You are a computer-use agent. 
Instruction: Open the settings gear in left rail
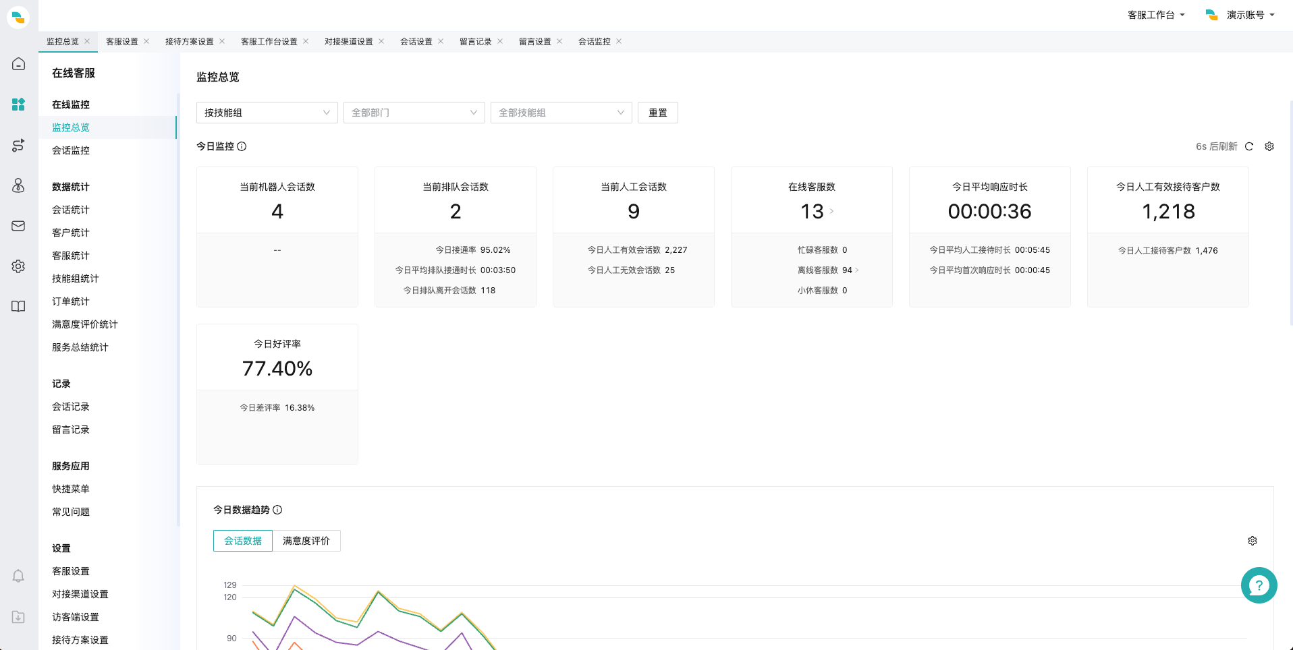click(x=18, y=266)
